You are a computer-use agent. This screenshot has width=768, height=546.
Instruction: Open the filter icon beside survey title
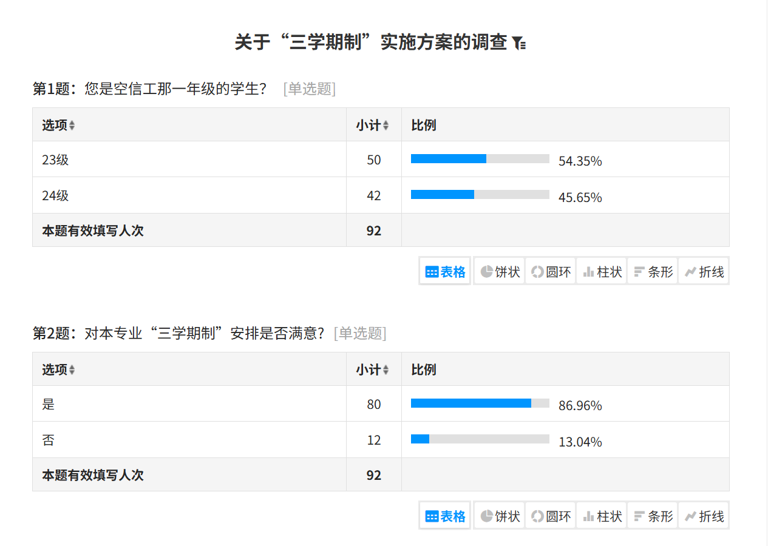518,43
